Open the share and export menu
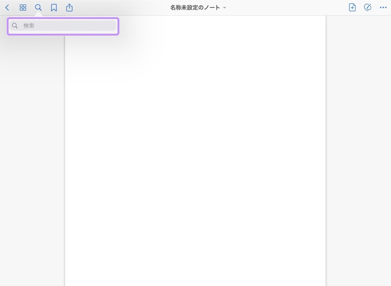391x286 pixels. 69,8
